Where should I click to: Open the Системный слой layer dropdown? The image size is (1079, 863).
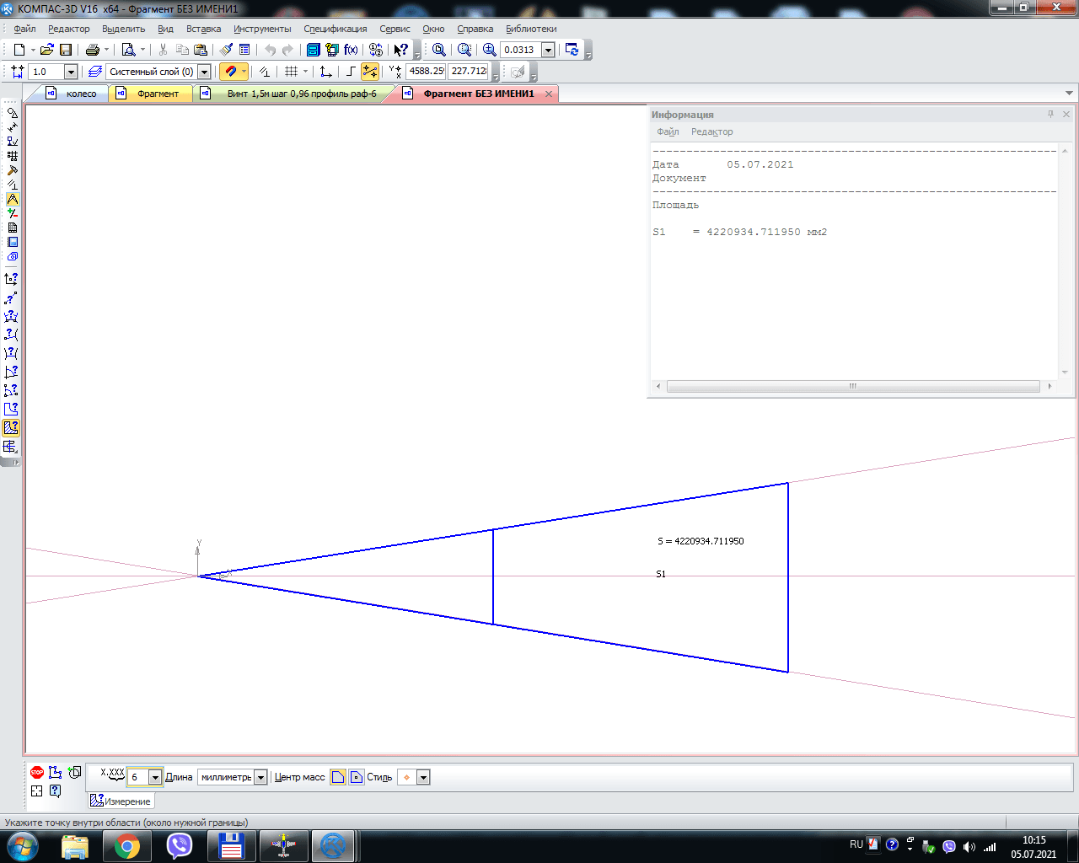204,72
